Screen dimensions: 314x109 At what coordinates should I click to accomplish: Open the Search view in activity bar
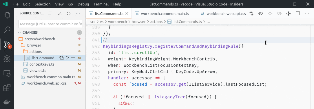(7, 30)
